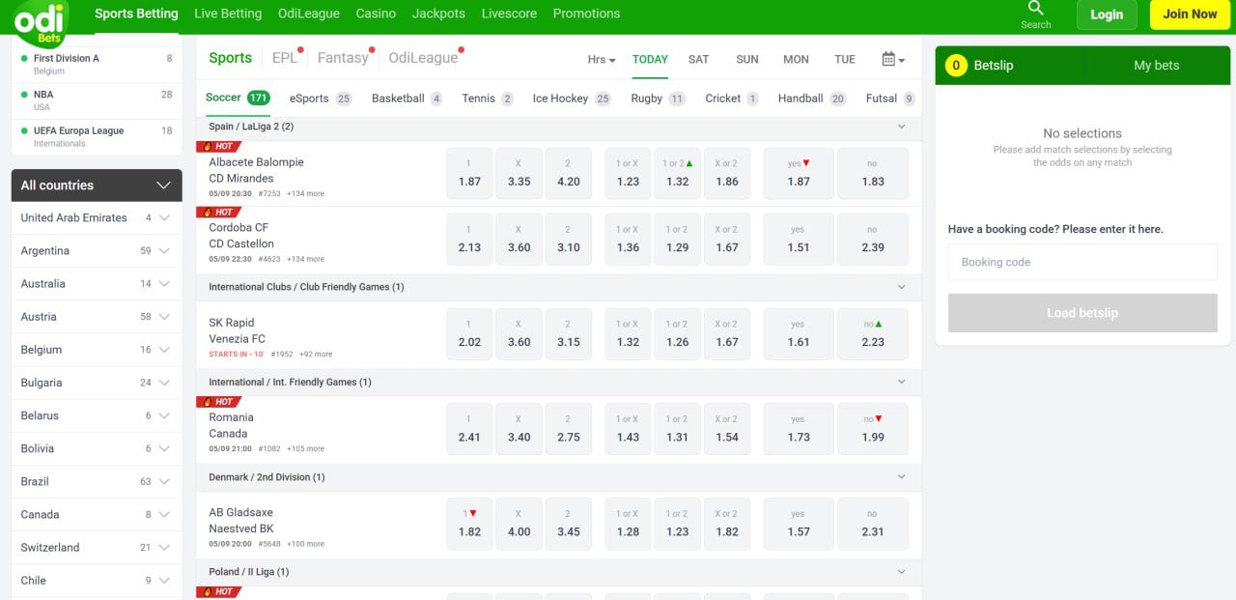Open Casino menu
1236x600 pixels.
coord(376,14)
